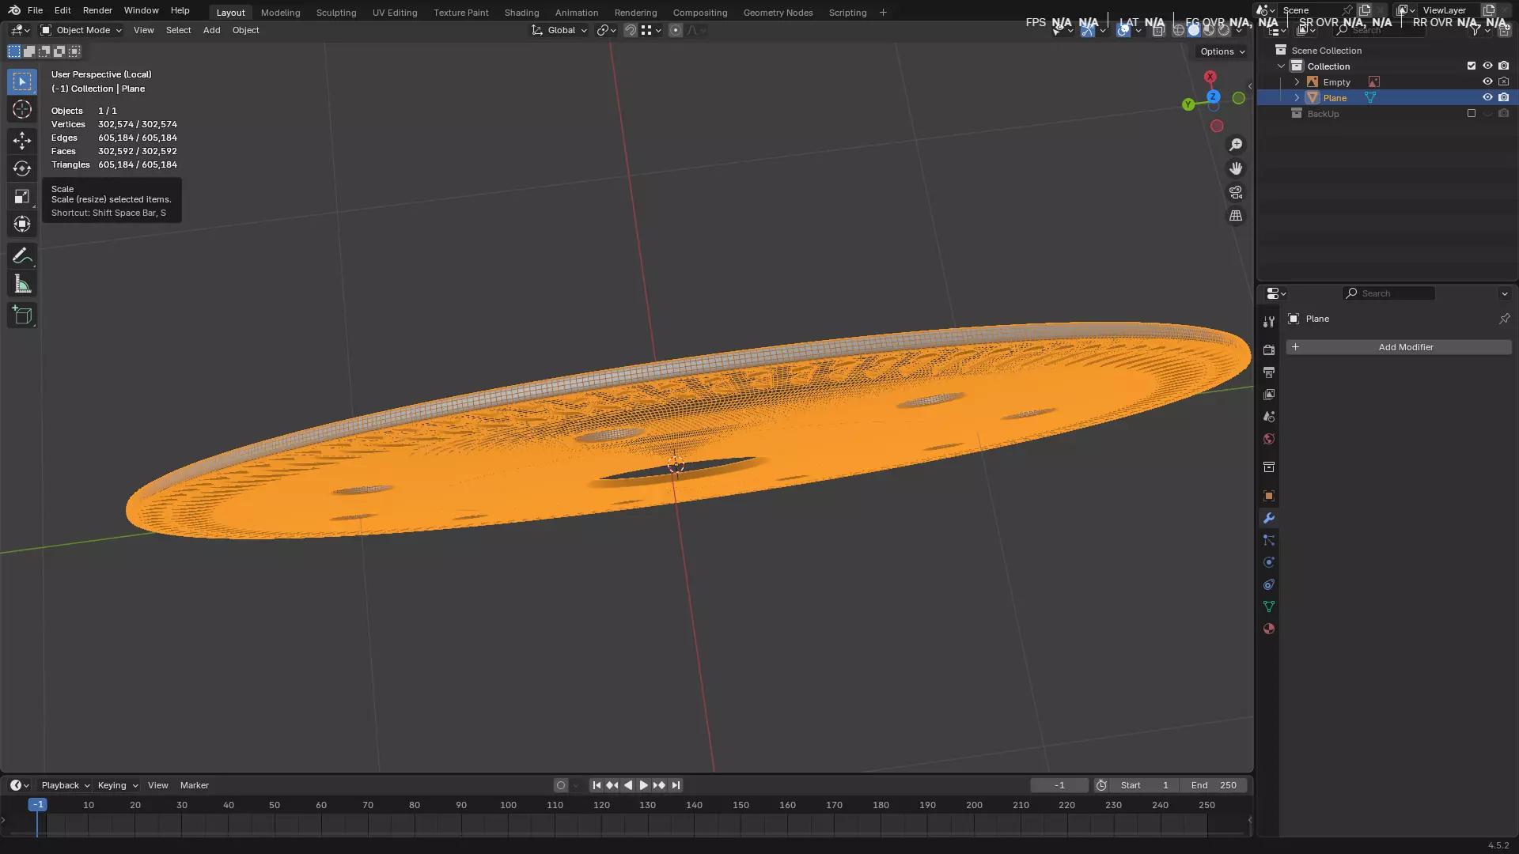The image size is (1519, 854).
Task: Open Global transform orientation dropdown
Action: pyautogui.click(x=559, y=30)
